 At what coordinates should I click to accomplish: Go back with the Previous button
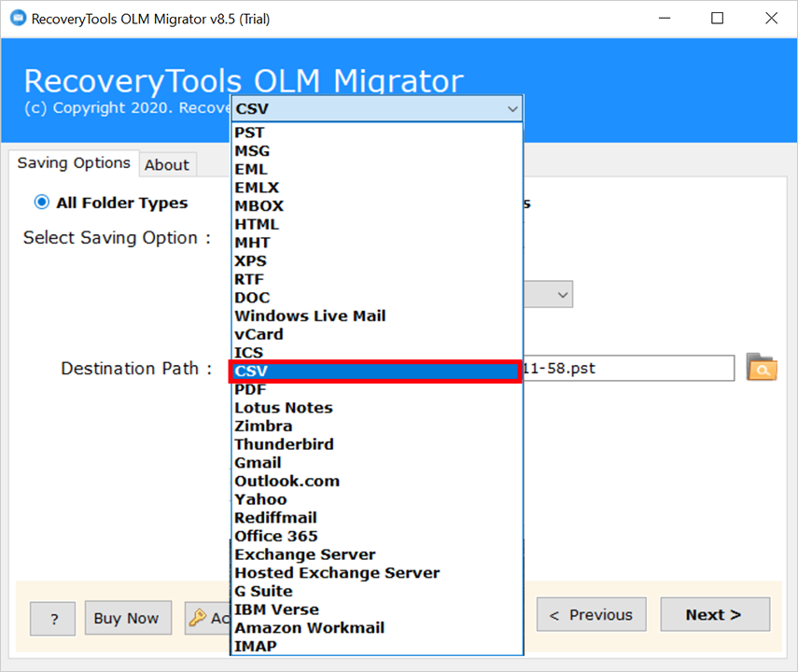tap(592, 614)
